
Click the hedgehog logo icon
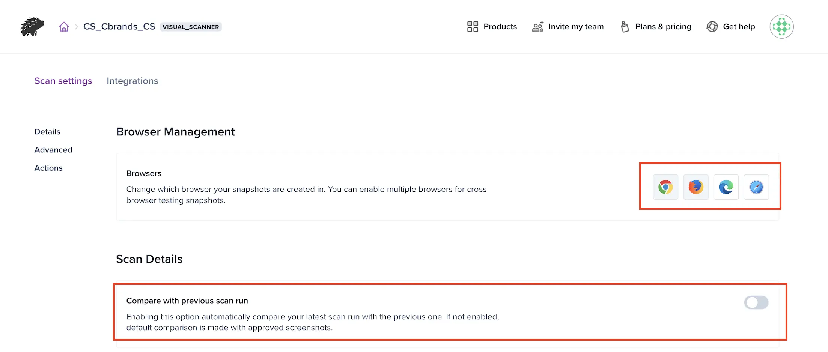click(32, 27)
